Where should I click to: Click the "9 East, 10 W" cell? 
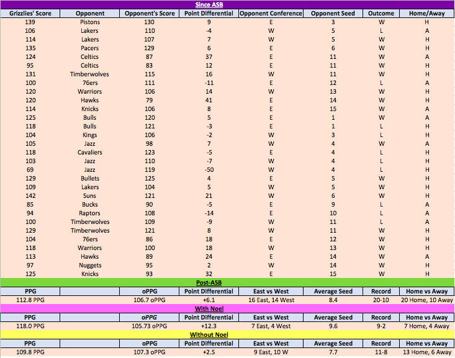tap(271, 352)
